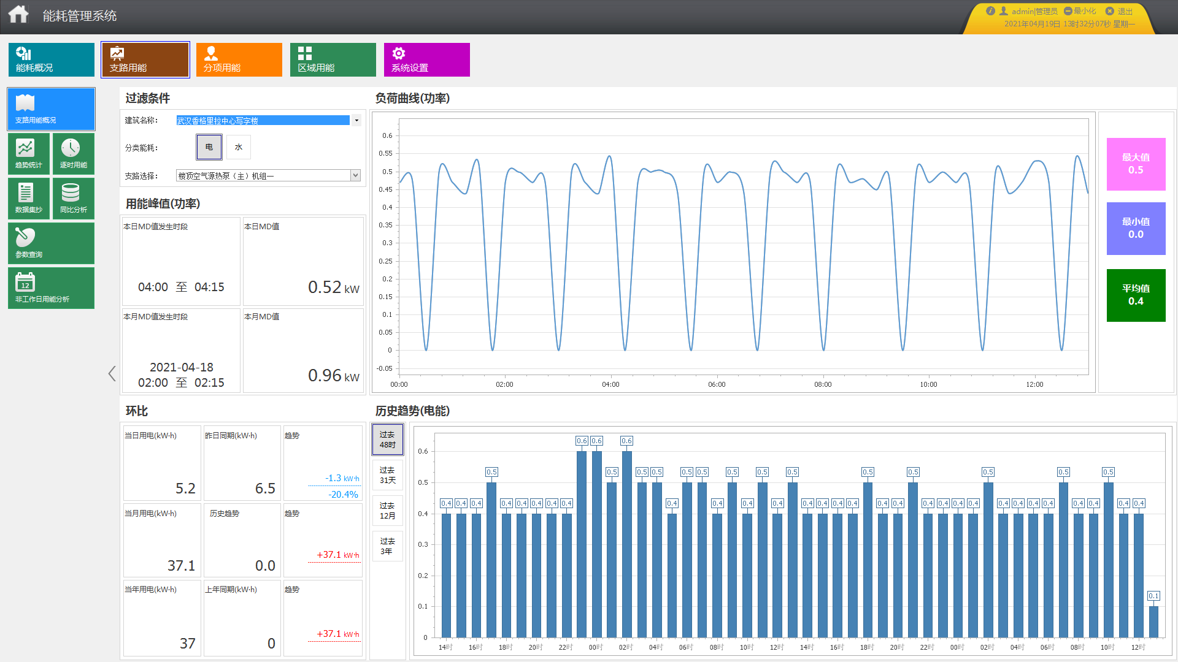Click the home icon in title bar
The width and height of the screenshot is (1178, 662).
coord(18,15)
